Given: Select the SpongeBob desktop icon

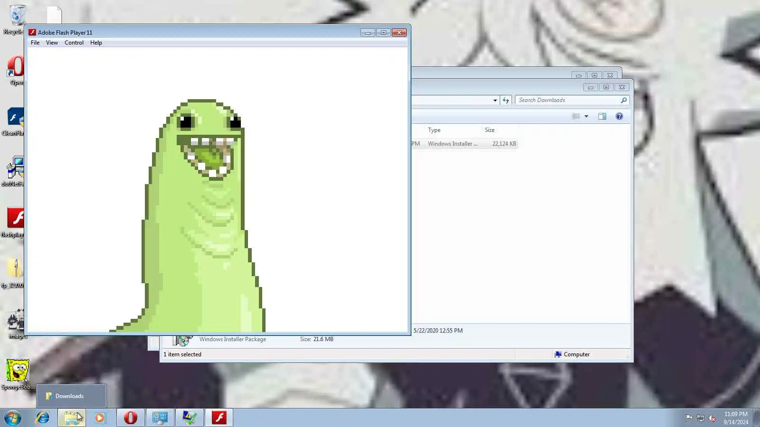Looking at the screenshot, I should click(18, 375).
